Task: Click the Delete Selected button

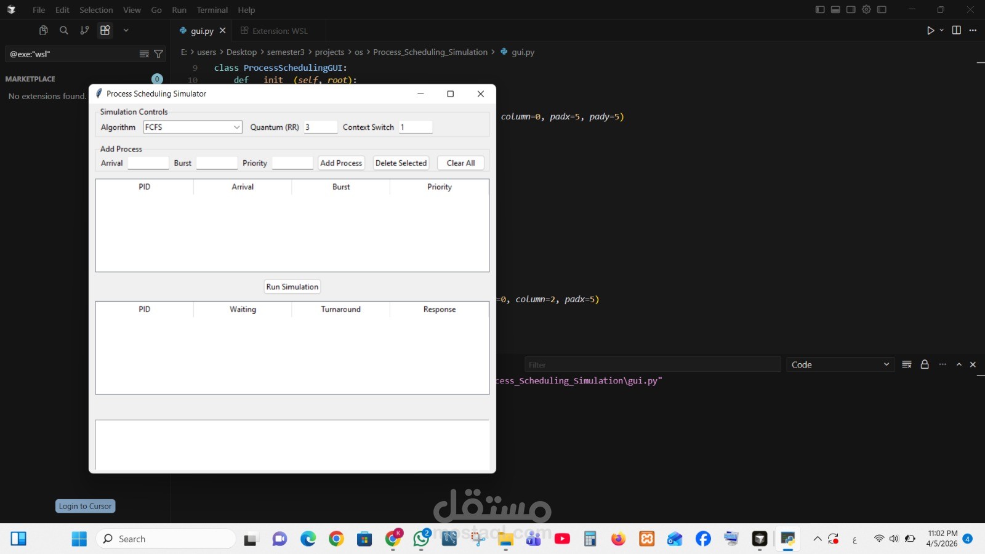Action: tap(401, 163)
